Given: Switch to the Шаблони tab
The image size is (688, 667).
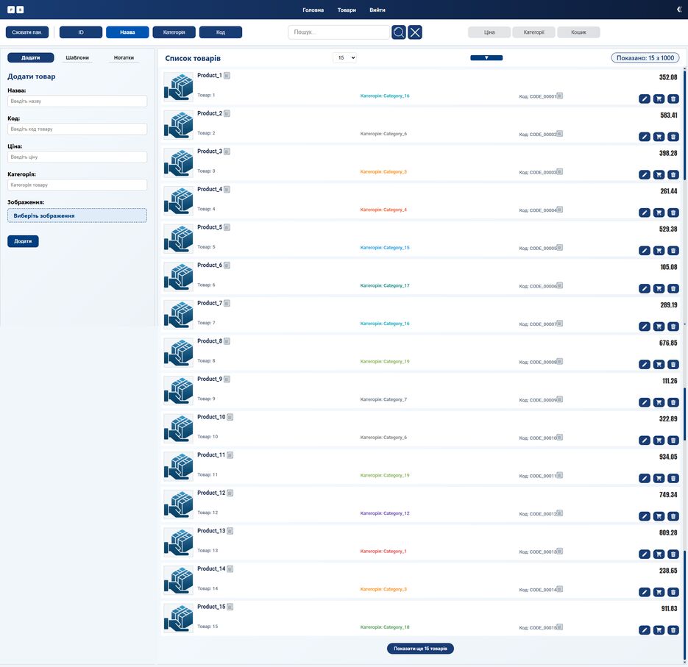Looking at the screenshot, I should point(79,57).
